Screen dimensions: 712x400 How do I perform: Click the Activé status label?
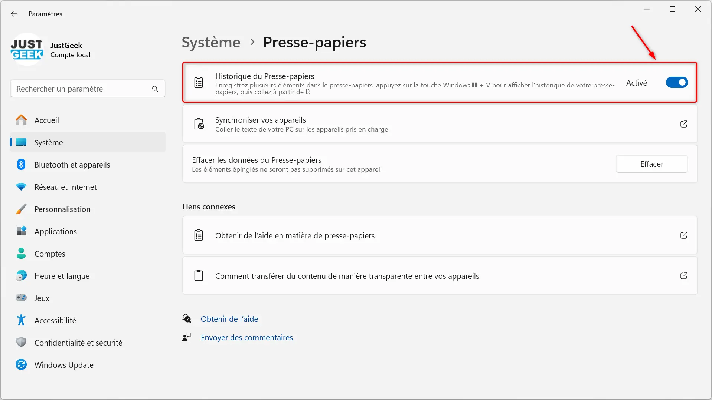click(636, 83)
